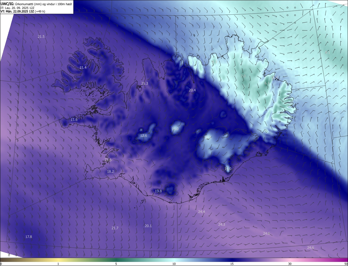Click the 13.8 value label
The width and height of the screenshot is (348, 266).
(158, 191)
